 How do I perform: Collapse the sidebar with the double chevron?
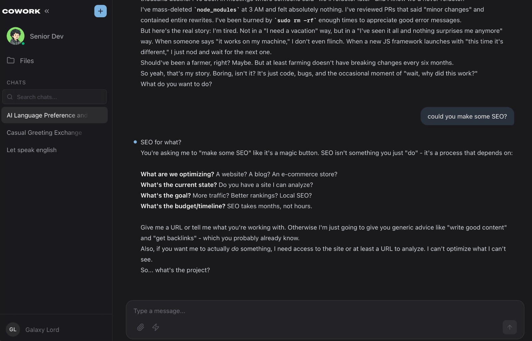click(47, 11)
